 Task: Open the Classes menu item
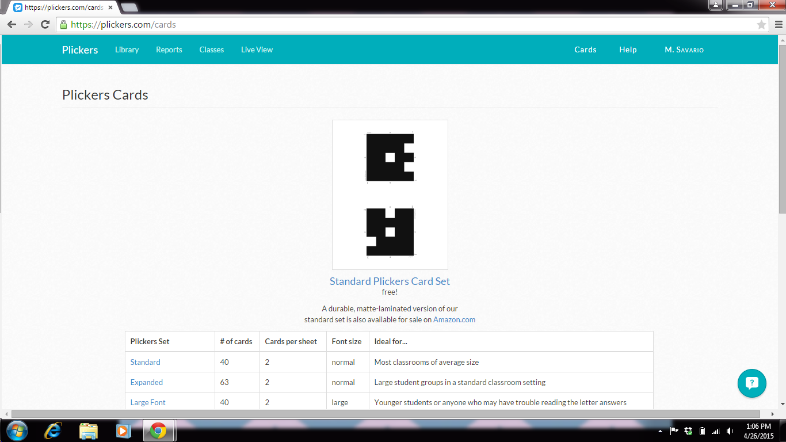[x=212, y=50]
